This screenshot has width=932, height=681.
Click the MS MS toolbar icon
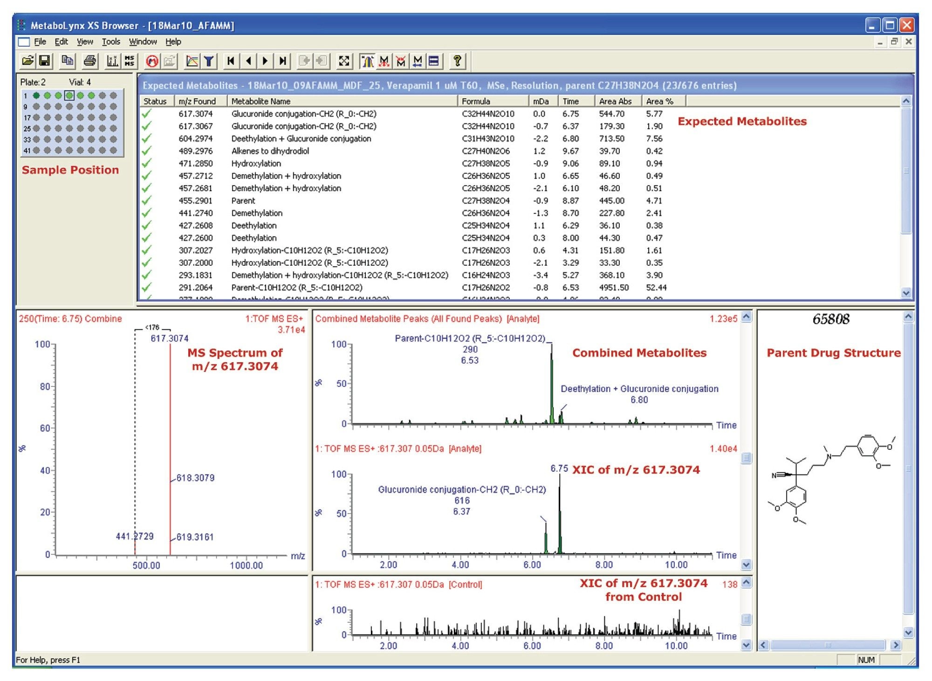pyautogui.click(x=129, y=61)
